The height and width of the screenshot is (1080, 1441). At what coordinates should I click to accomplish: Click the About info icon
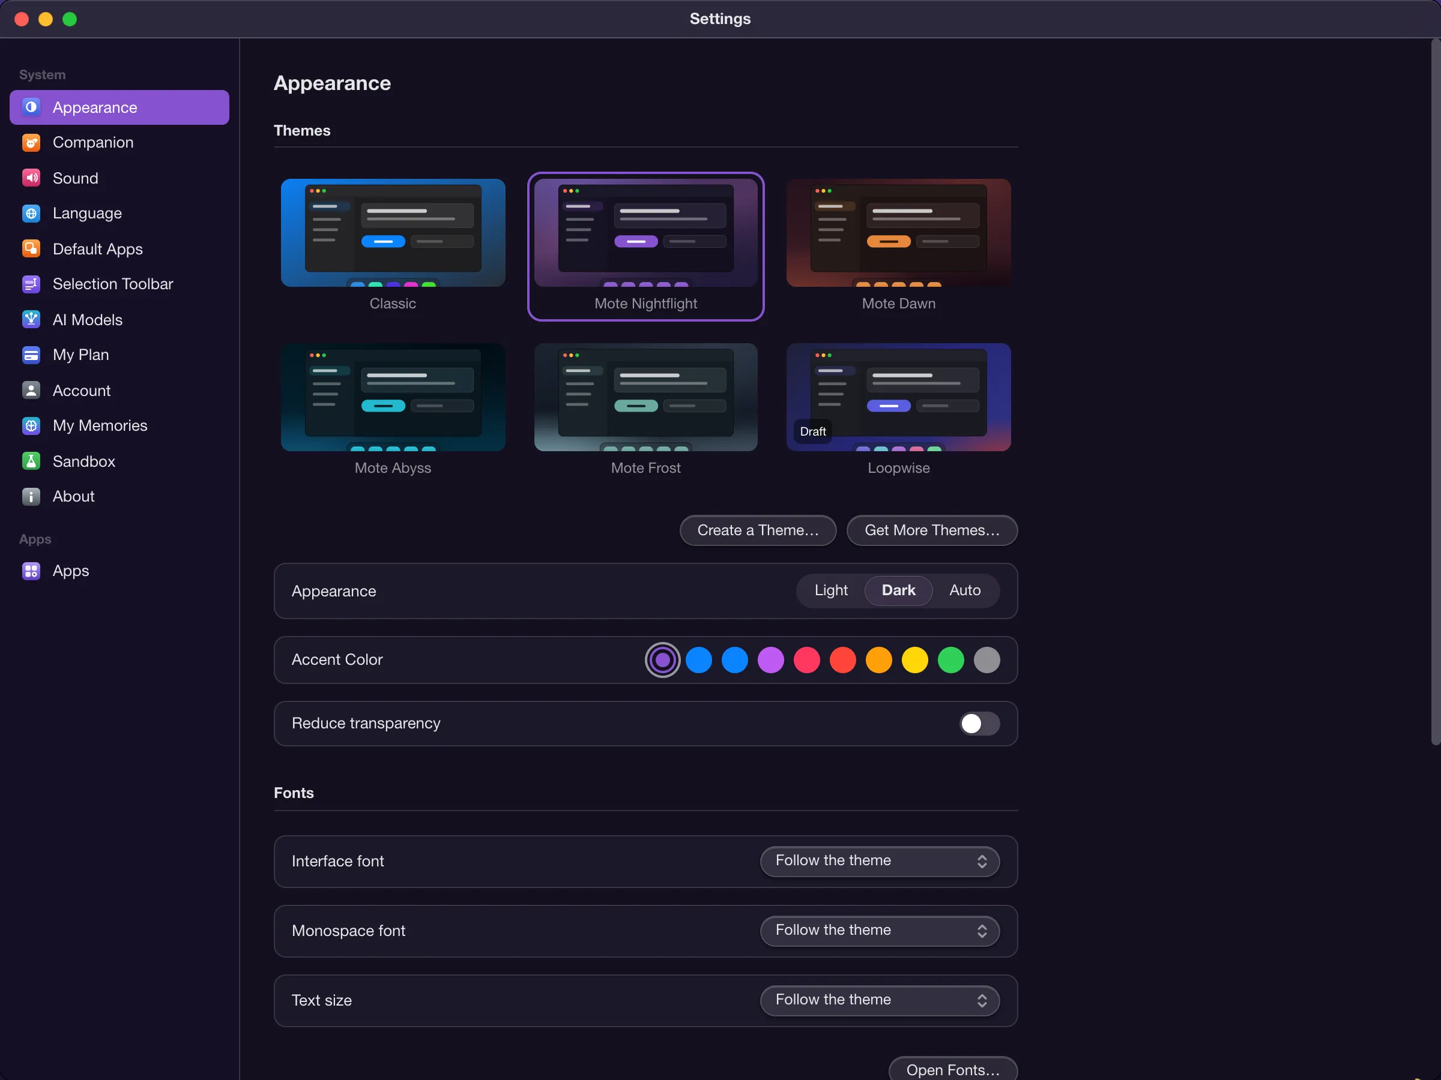pos(31,497)
